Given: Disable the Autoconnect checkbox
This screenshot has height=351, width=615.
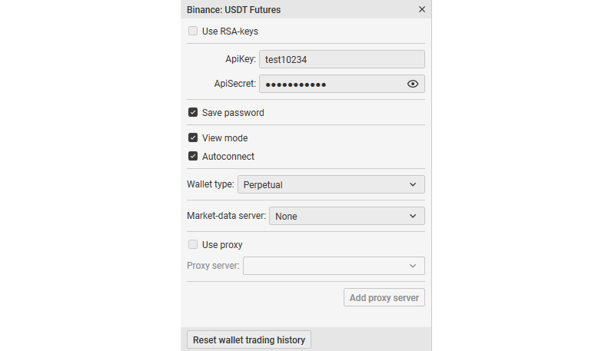Looking at the screenshot, I should pyautogui.click(x=193, y=157).
